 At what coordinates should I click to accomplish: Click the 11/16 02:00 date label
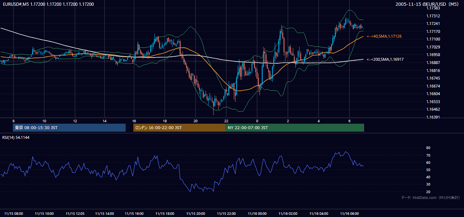[x=288, y=213]
